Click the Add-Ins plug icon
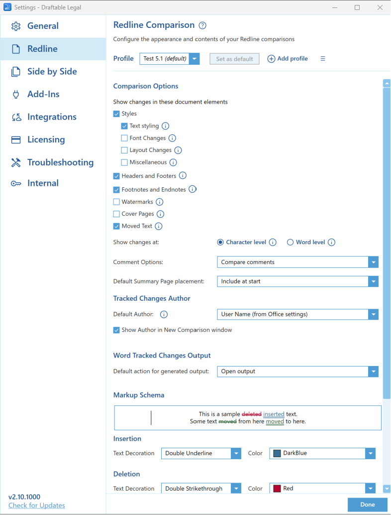Screen dimensions: 391x515 pos(16,95)
